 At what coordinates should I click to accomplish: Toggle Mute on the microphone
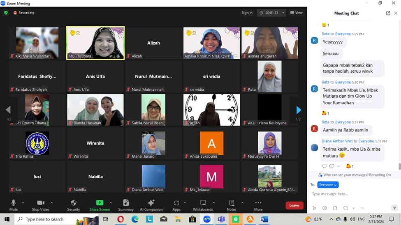click(14, 205)
